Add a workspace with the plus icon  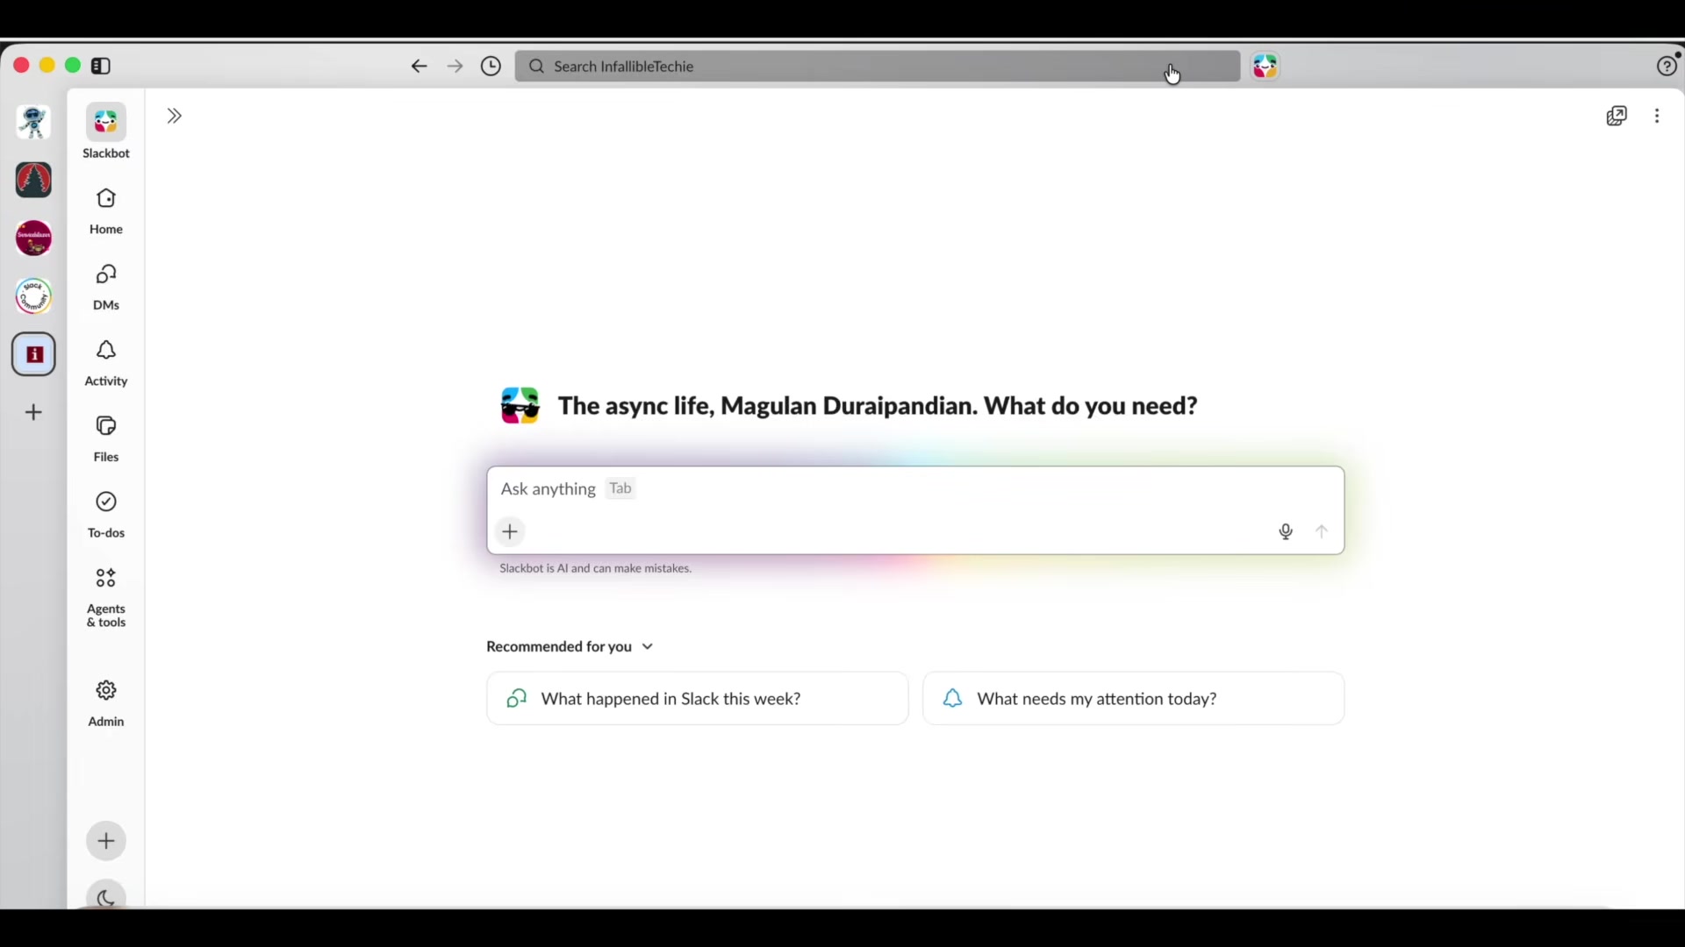(x=33, y=412)
